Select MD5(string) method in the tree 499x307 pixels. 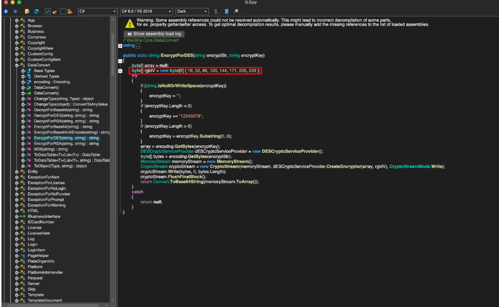click(50, 149)
